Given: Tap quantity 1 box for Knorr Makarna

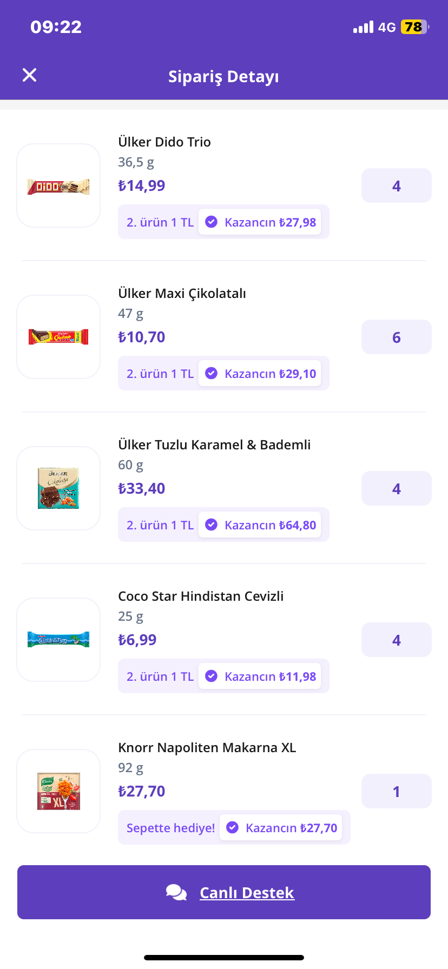Looking at the screenshot, I should tap(397, 791).
